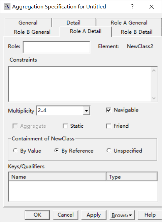Choose the Unspecified containment radio button
The height and width of the screenshot is (222, 162).
(x=109, y=151)
